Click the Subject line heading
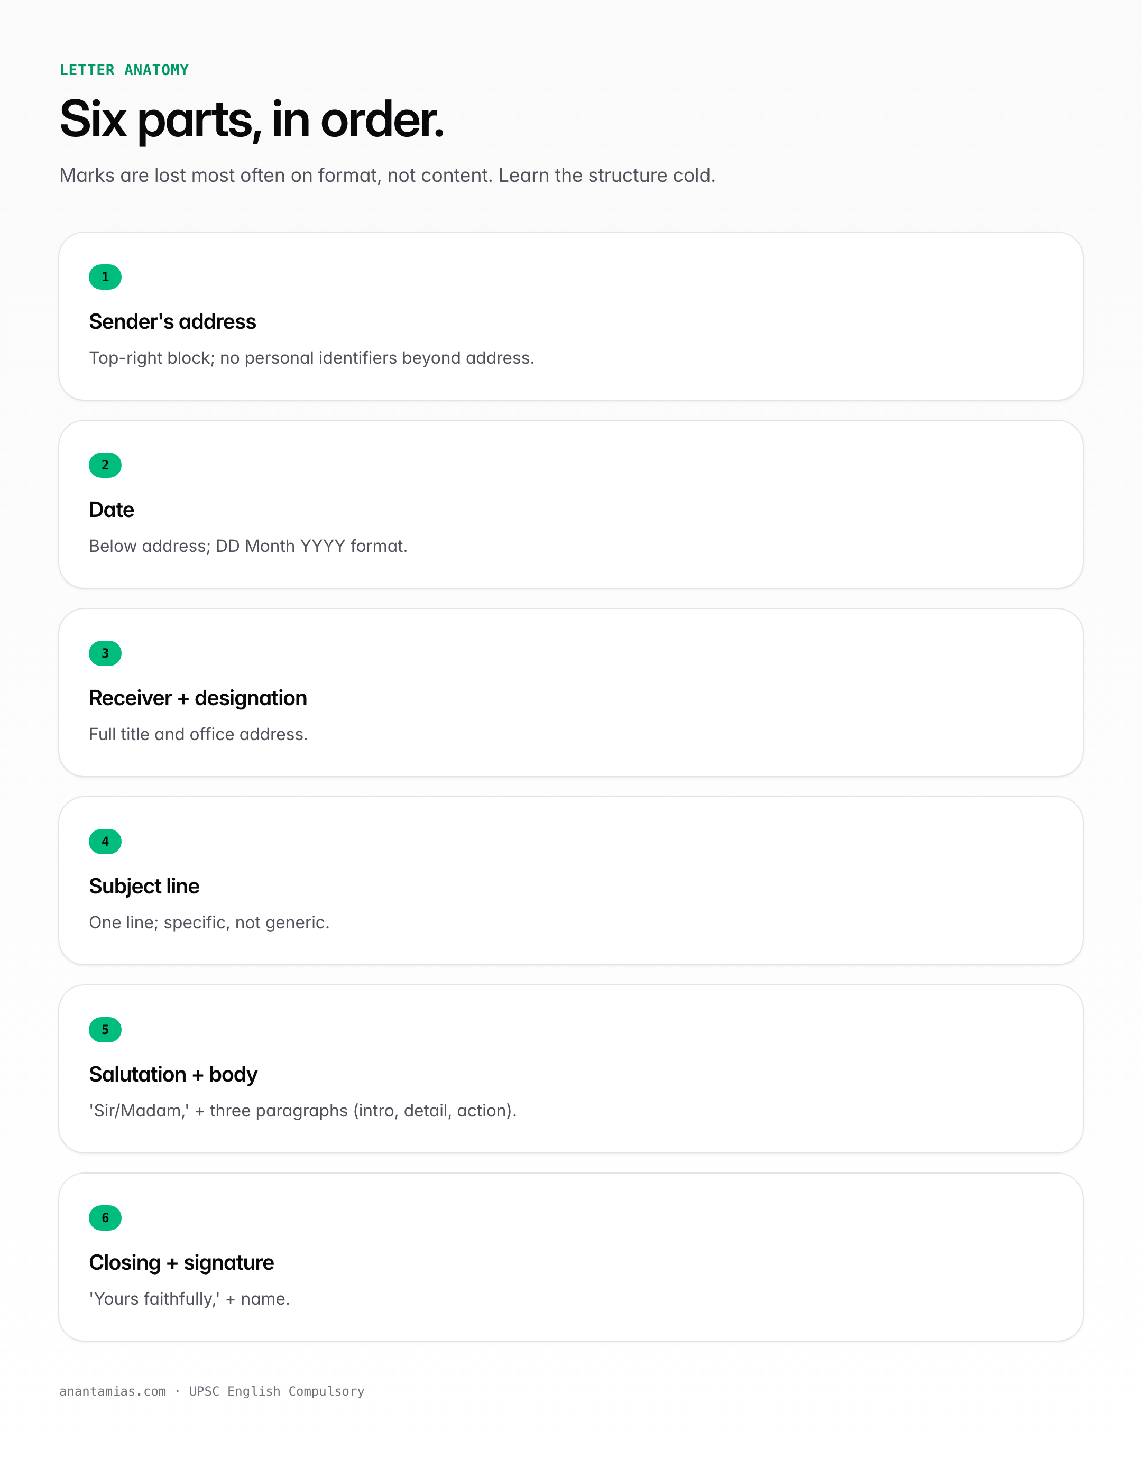The height and width of the screenshot is (1459, 1142). point(144,886)
